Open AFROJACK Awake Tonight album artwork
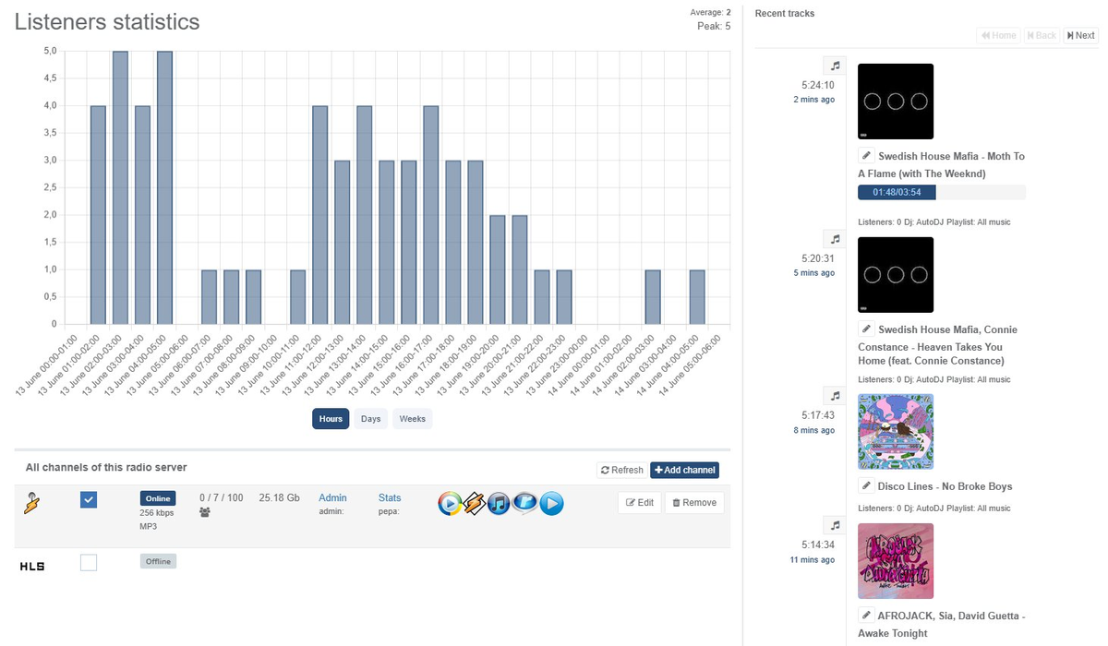This screenshot has width=1108, height=646. [896, 561]
